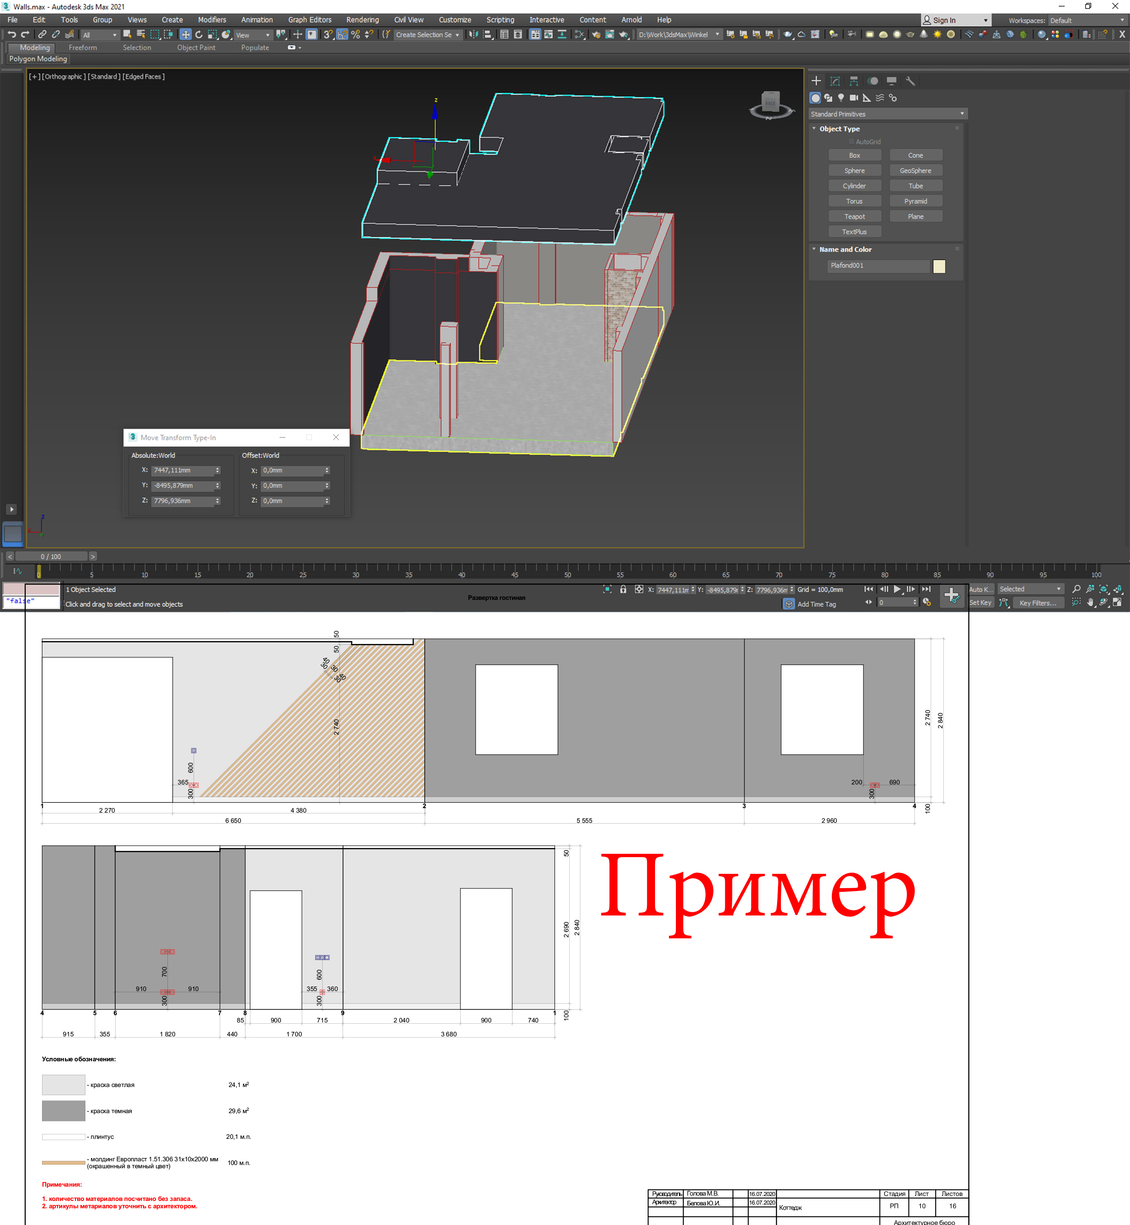Click the Undo arrow icon
1130x1225 pixels.
coord(11,34)
